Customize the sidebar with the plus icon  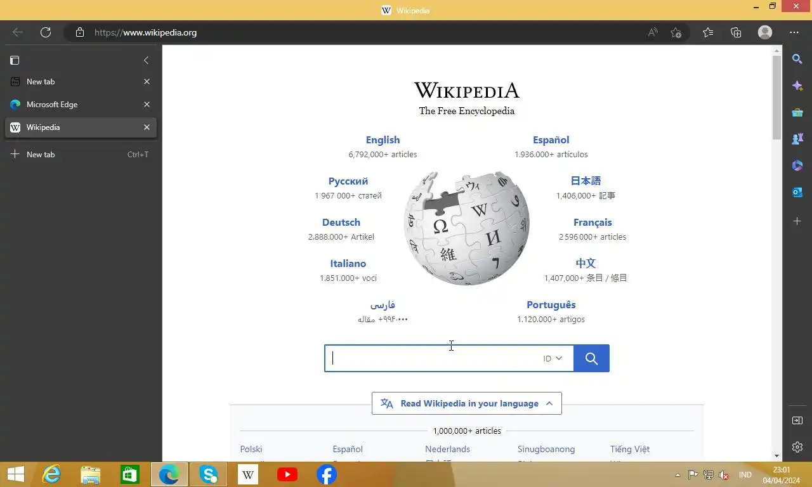tap(797, 221)
